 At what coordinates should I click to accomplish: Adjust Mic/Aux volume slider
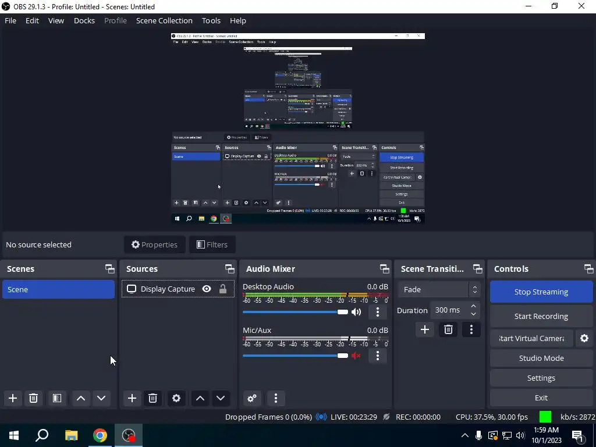(295, 356)
